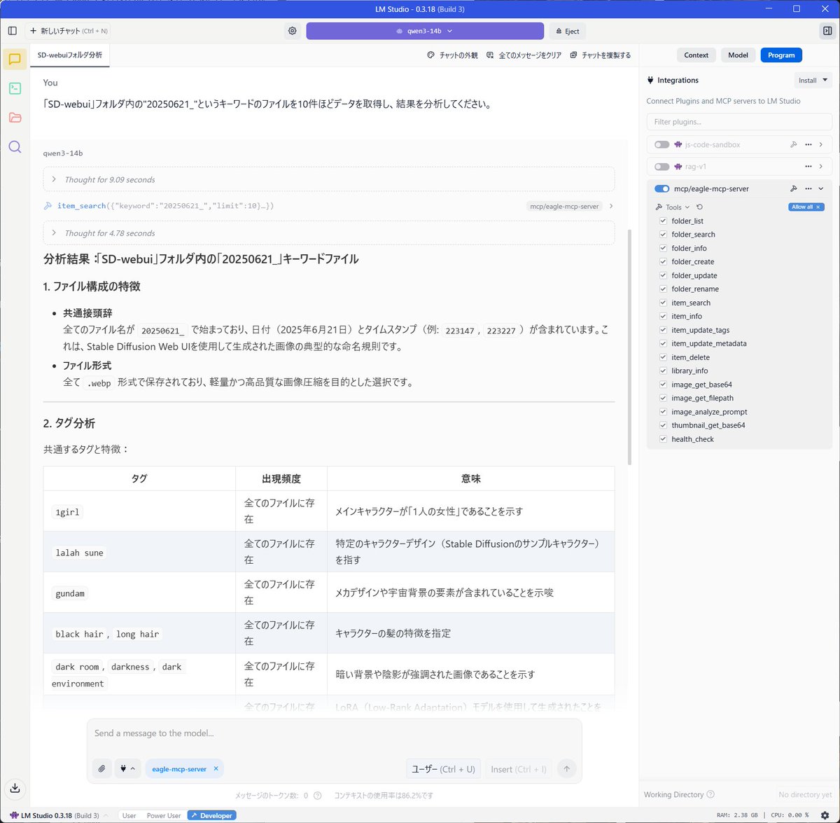Clear the Allow all badge

806,207
